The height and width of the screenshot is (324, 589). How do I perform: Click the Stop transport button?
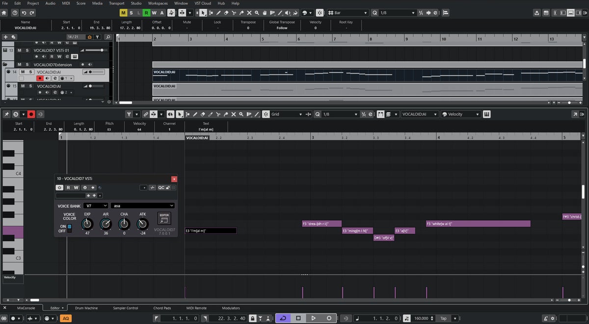point(298,318)
